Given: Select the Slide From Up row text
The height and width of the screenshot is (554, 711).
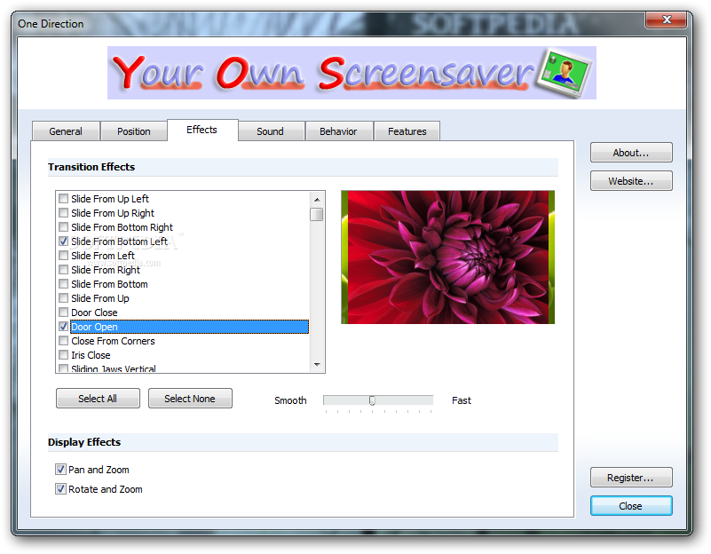Looking at the screenshot, I should click(x=100, y=298).
